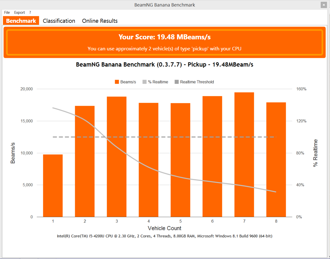
Task: Switch to the Online Results tab
Action: point(100,21)
